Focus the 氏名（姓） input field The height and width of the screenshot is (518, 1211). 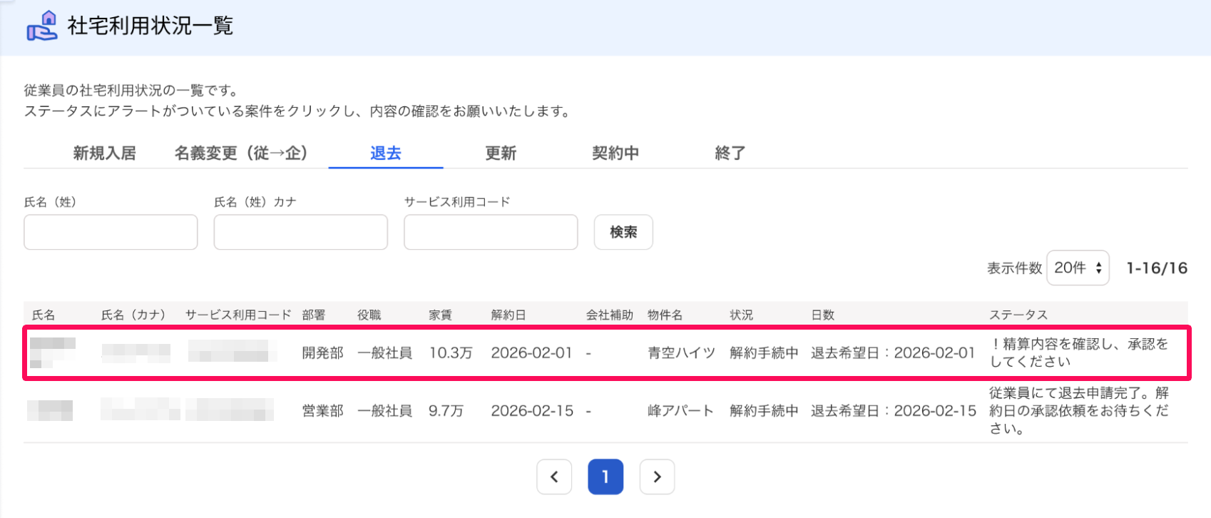pyautogui.click(x=111, y=232)
